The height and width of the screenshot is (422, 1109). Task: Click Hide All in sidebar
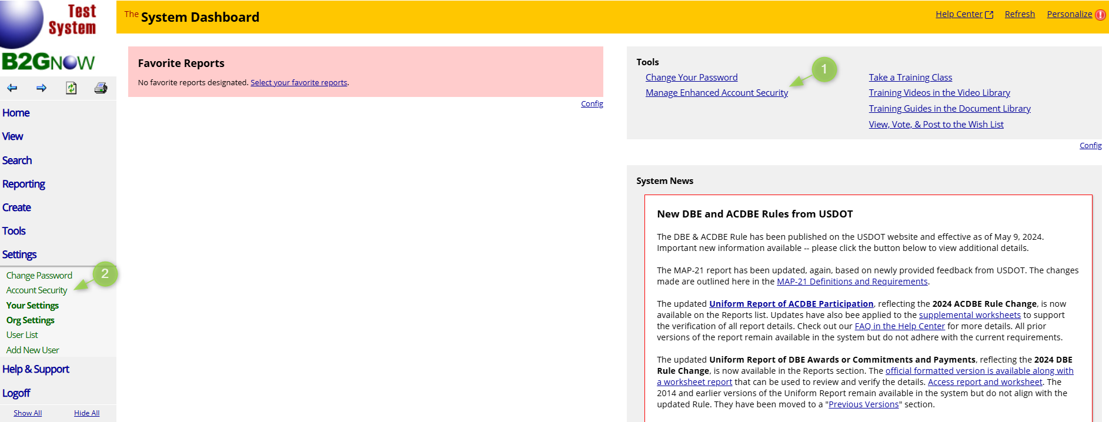click(x=86, y=413)
